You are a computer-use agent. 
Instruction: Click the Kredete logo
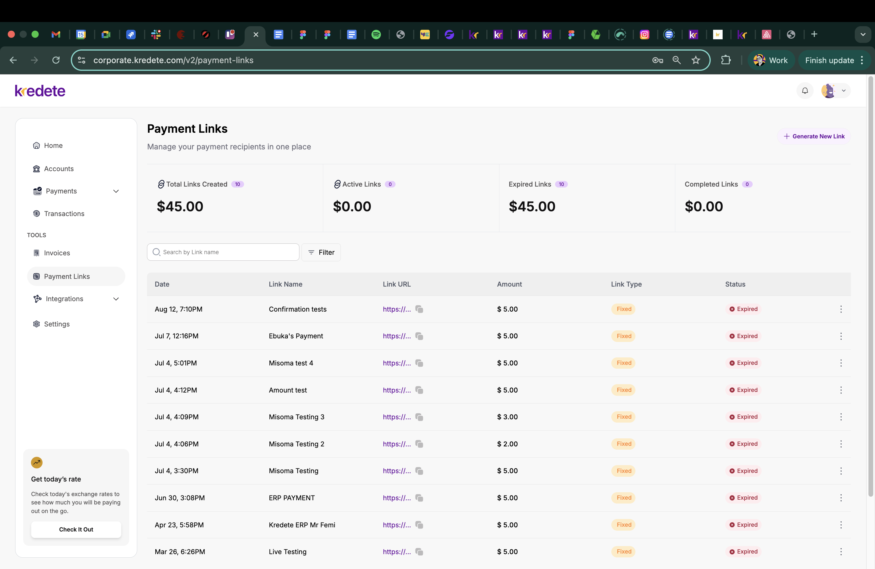coord(40,90)
